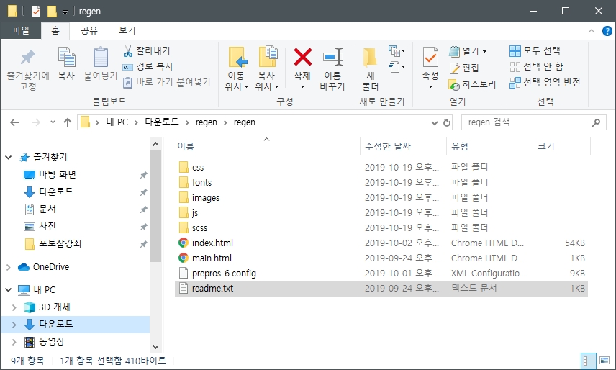Screen dimensions: 616x370
Task: Click 선택 안 함 (Select none)
Action: click(537, 66)
